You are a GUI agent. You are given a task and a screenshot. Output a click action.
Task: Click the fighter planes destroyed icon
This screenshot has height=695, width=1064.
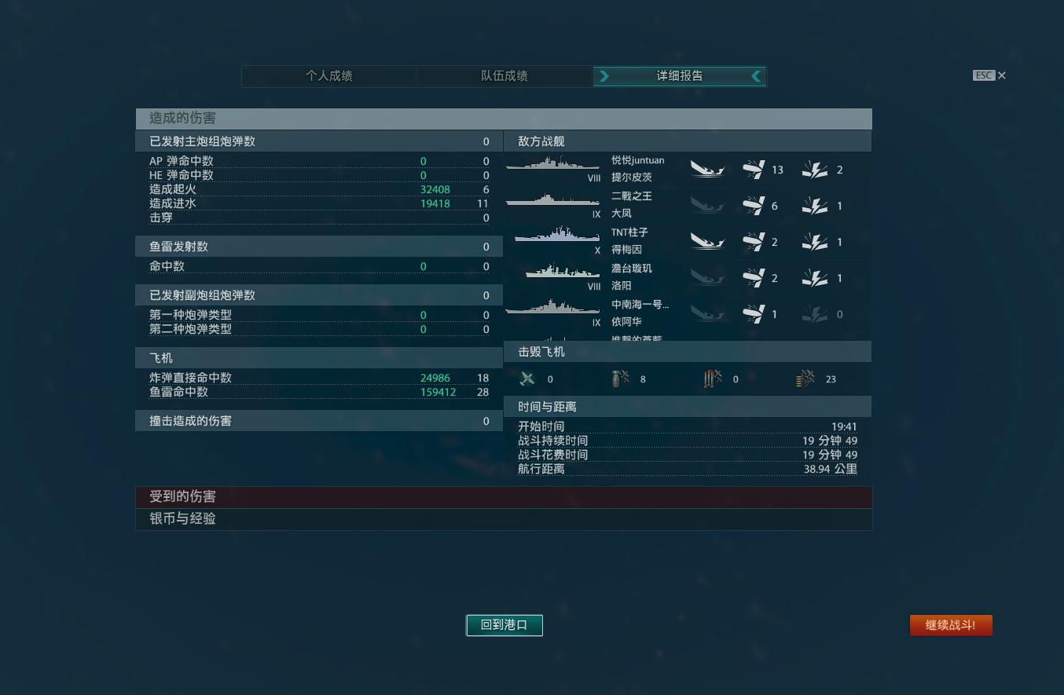527,379
